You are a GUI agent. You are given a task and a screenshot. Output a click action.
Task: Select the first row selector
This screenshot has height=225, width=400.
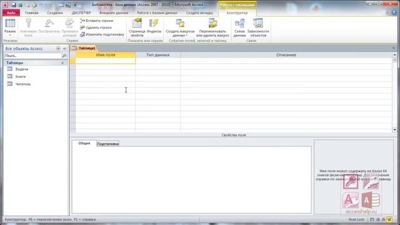tap(72, 61)
